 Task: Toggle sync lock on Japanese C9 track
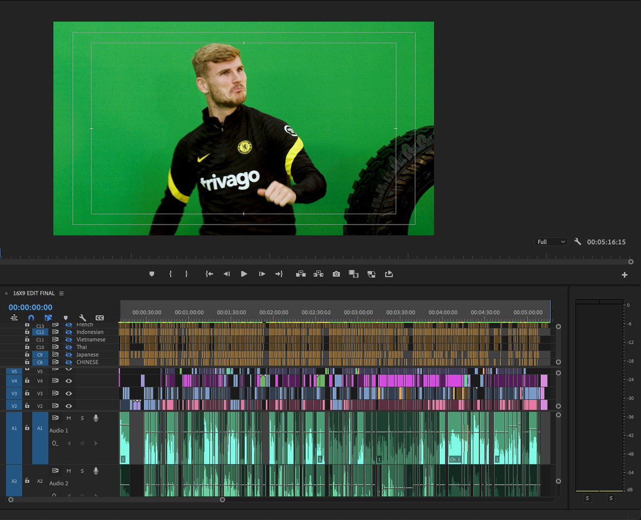pyautogui.click(x=55, y=354)
